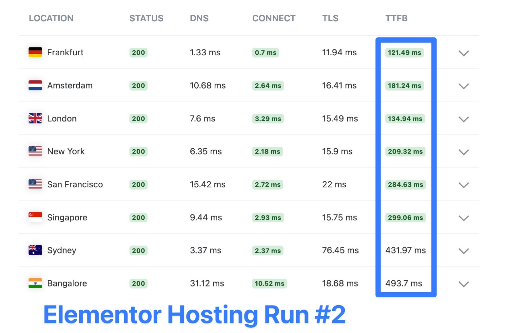The image size is (508, 333).
Task: Click the LOCATION column header
Action: (51, 18)
